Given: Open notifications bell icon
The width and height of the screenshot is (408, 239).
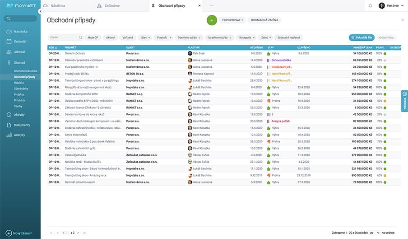Looking at the screenshot, I should point(370,6).
